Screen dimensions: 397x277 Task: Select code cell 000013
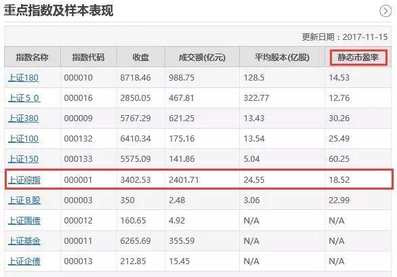(x=78, y=261)
